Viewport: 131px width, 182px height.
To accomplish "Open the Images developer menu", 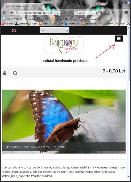I will click(x=57, y=24).
